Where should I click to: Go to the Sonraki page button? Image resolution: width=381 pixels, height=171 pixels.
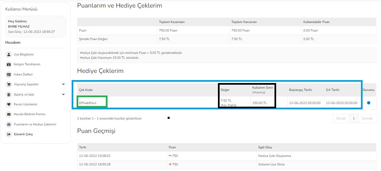367,118
